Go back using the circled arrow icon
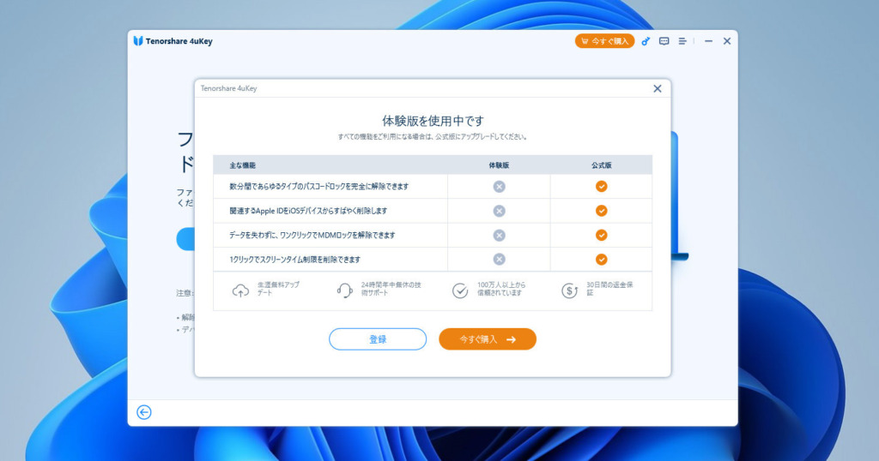Screen dimensions: 879x461 144,412
